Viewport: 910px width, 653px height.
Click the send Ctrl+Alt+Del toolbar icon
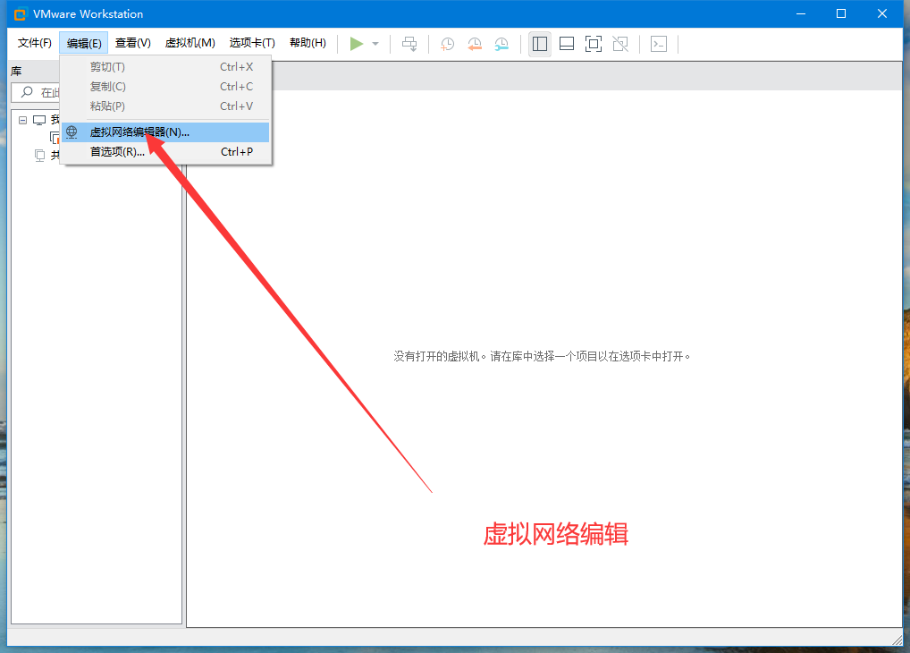point(409,43)
